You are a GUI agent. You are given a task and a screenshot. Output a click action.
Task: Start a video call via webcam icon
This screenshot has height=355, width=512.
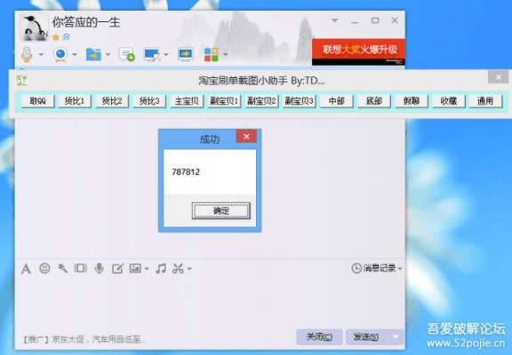[x=60, y=54]
